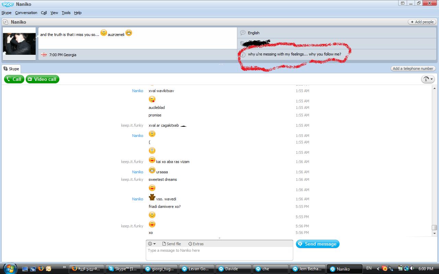Image resolution: width=439 pixels, height=274 pixels.
Task: Click the chat scrollbar thumb
Action: tap(435, 227)
